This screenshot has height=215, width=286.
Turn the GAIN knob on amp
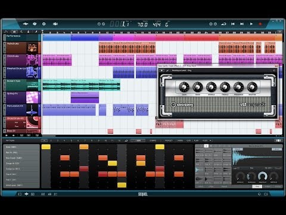184,87
